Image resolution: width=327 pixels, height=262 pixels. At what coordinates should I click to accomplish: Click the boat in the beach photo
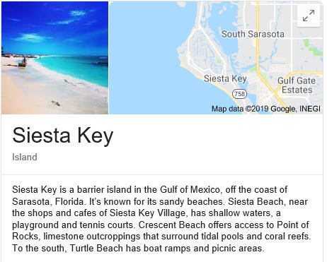coord(23,62)
